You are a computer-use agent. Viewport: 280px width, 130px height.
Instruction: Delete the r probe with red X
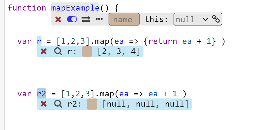point(44,52)
